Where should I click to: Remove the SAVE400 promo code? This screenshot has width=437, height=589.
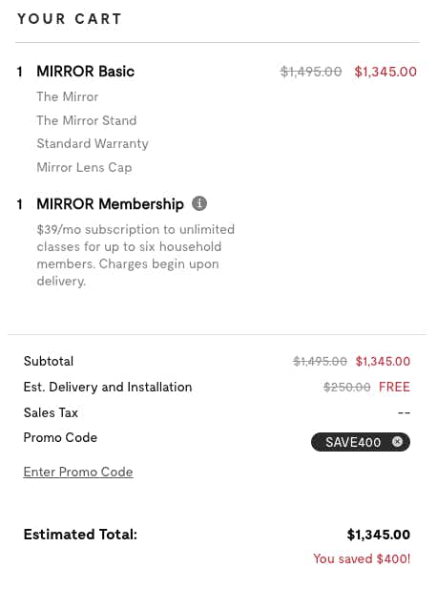[397, 441]
